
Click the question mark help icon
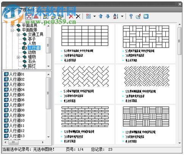(x=131, y=16)
